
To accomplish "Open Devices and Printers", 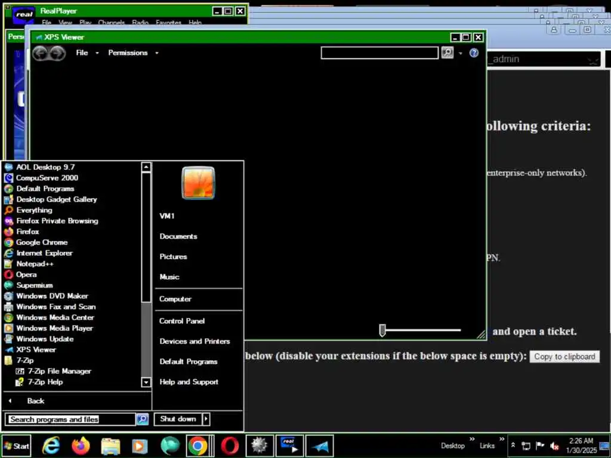I will pos(195,341).
